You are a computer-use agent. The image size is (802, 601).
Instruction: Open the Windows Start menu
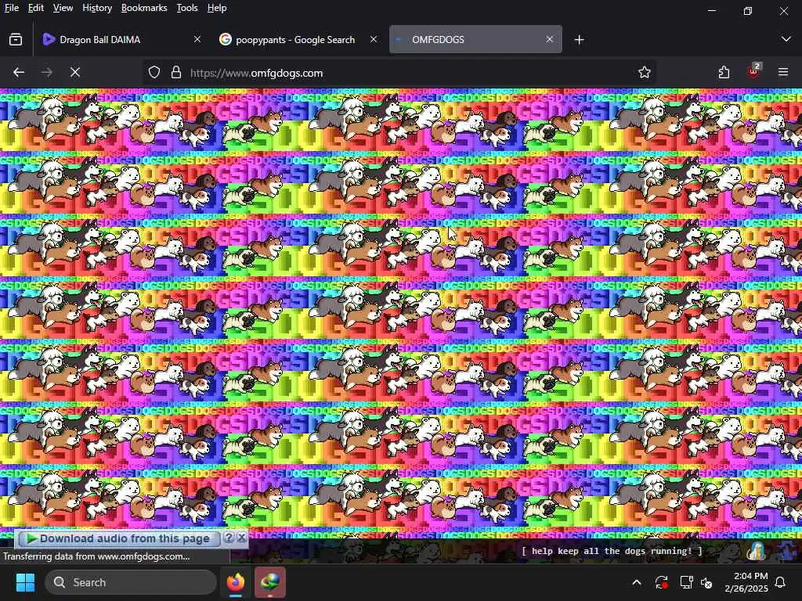click(x=25, y=582)
